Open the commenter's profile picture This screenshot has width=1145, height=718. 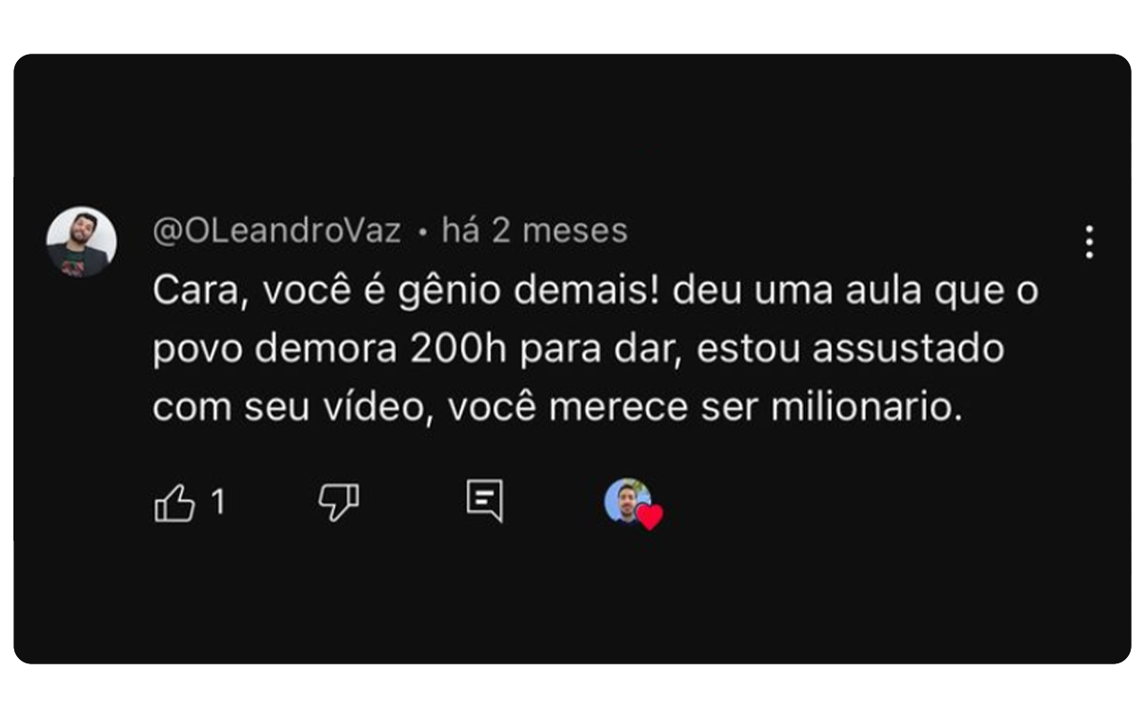tap(81, 242)
